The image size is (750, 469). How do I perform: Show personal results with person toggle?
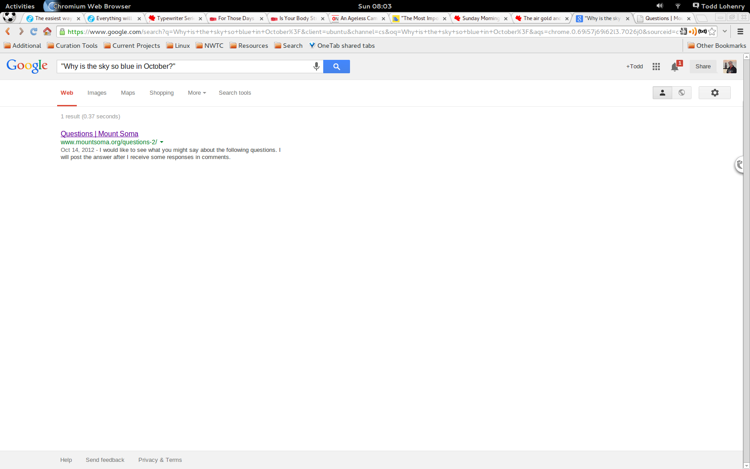point(662,92)
